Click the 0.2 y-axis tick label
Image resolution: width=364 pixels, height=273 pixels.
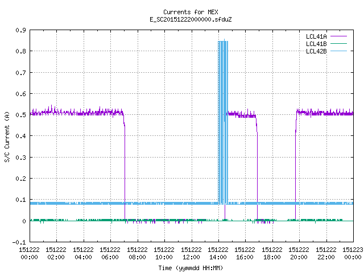pos(20,179)
